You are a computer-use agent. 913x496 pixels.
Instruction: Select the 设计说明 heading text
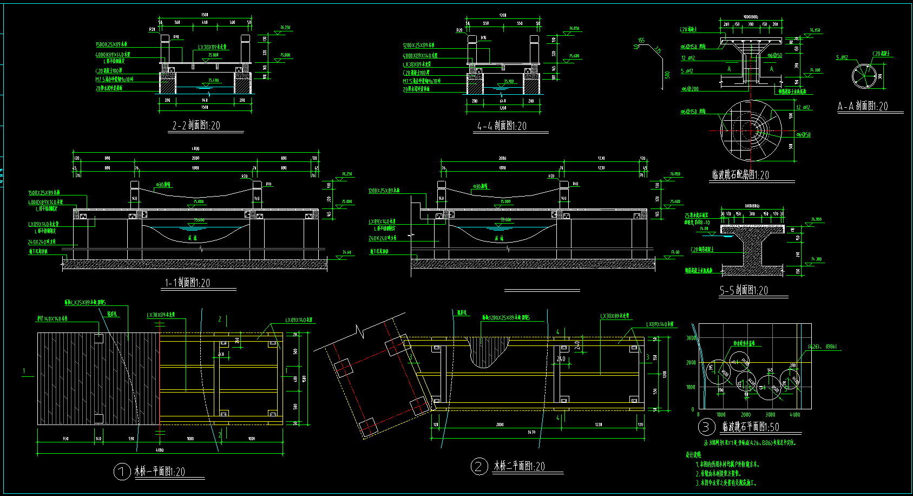click(x=693, y=455)
